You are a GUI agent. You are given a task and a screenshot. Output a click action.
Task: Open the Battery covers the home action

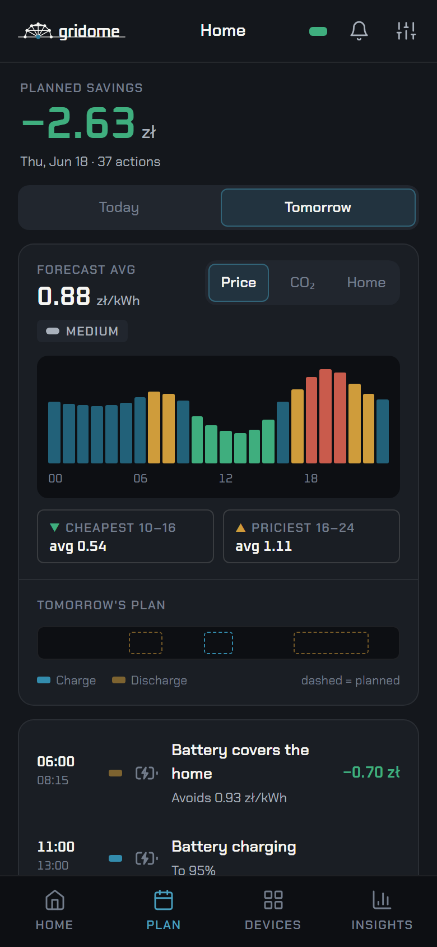click(218, 773)
